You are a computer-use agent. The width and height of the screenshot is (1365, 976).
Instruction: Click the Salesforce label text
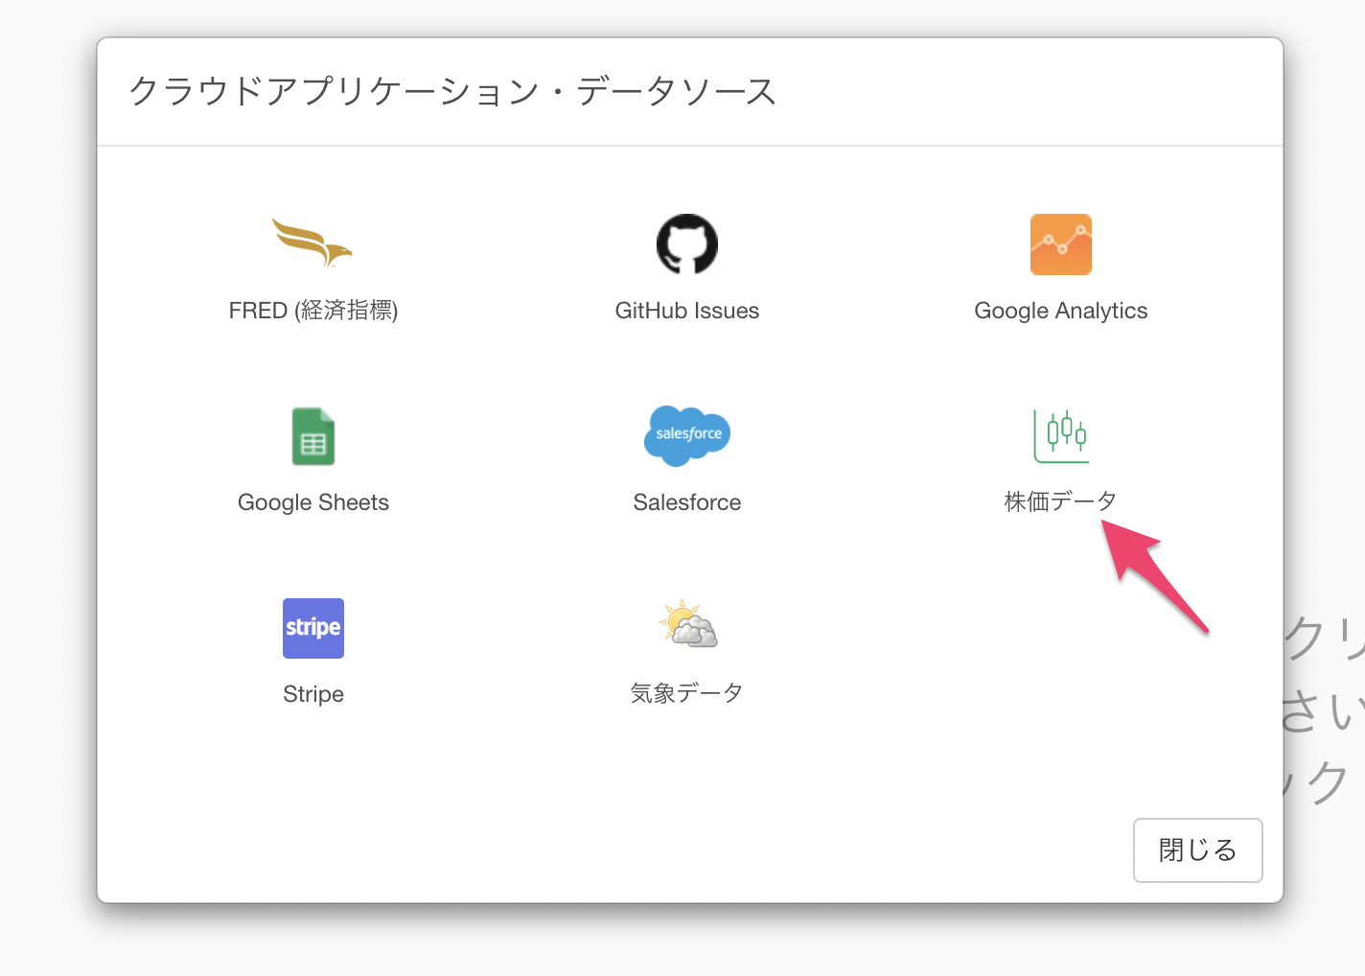tap(687, 502)
